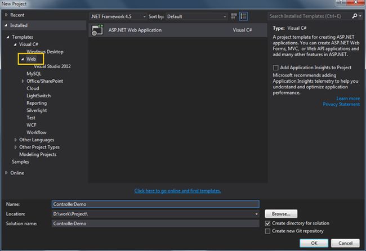Select the Samples node

20,162
